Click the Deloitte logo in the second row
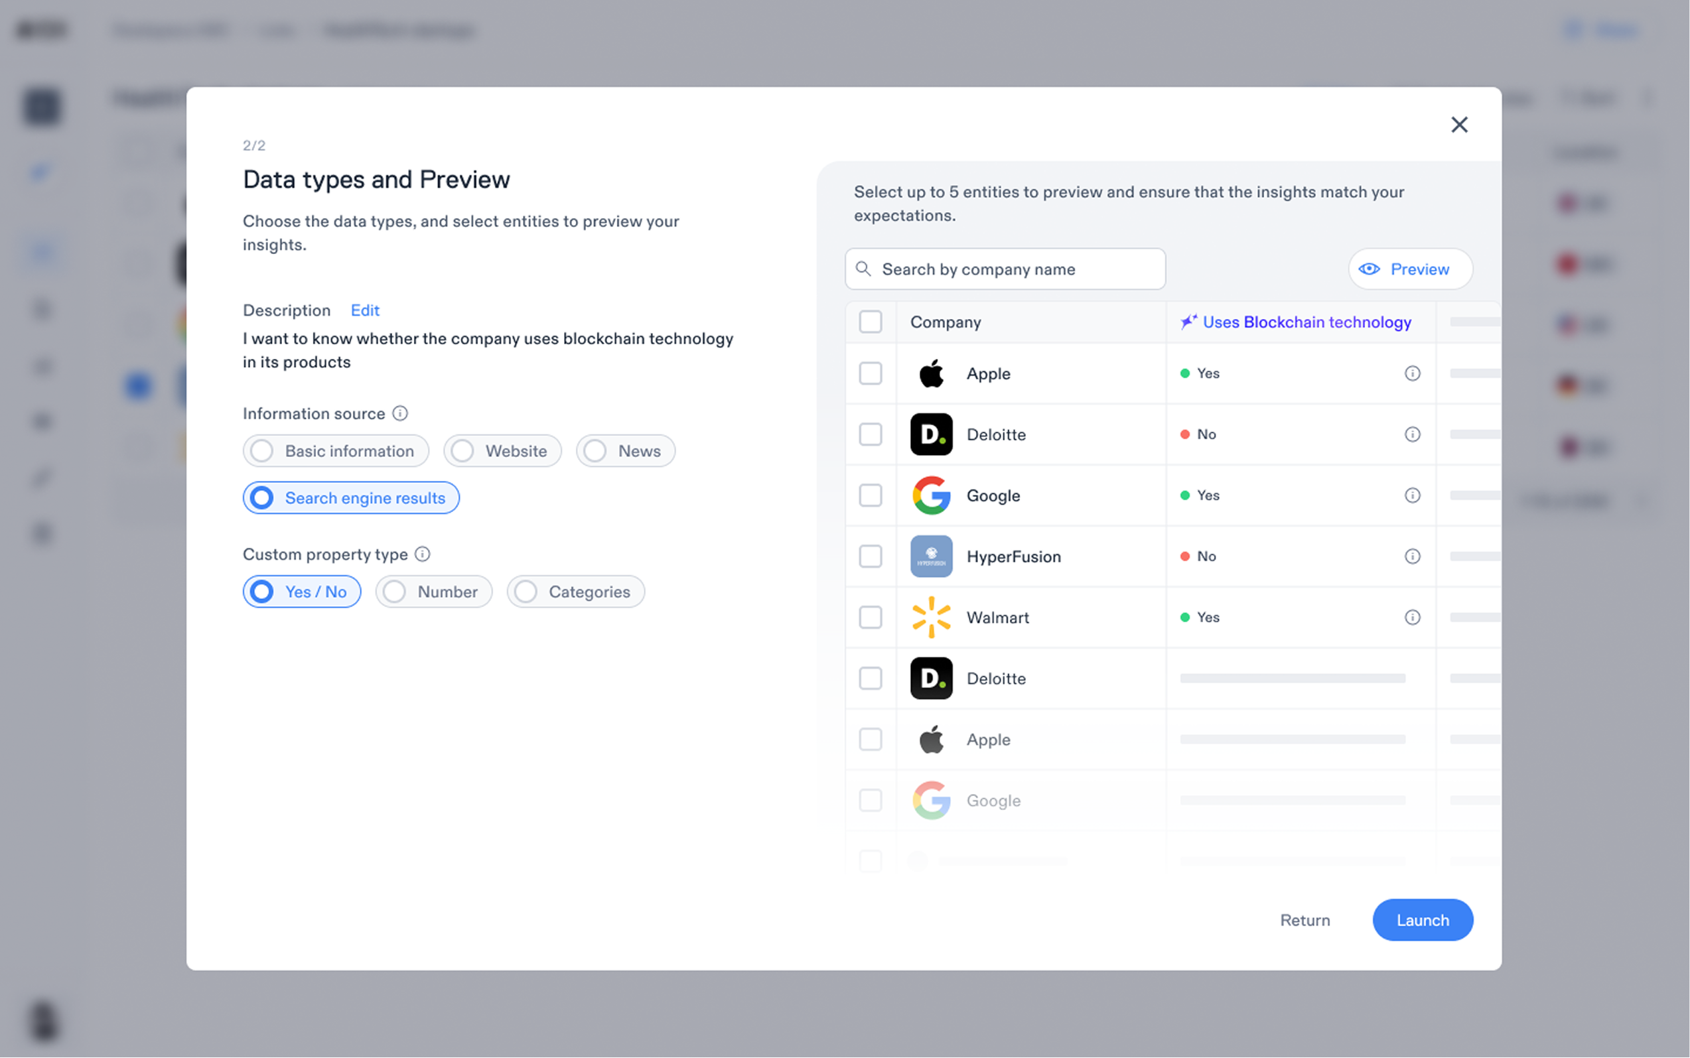The image size is (1690, 1058). [931, 434]
